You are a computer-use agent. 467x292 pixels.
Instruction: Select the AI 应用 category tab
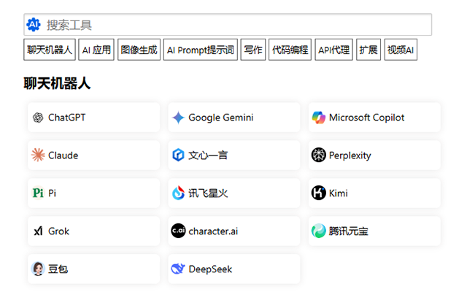(x=96, y=50)
